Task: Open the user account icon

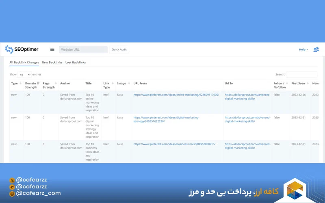Action: click(316, 50)
